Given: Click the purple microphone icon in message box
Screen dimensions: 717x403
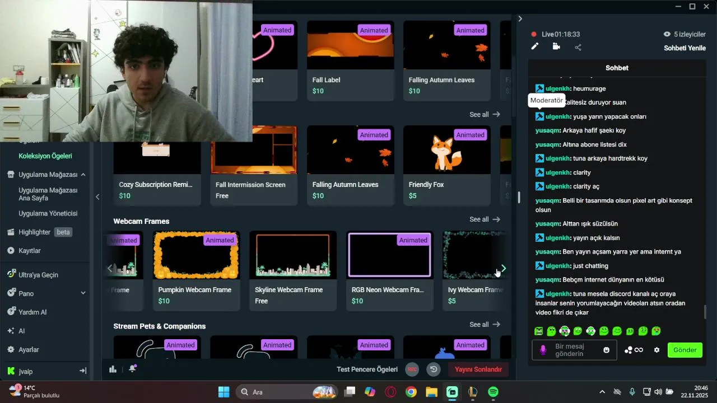Looking at the screenshot, I should [x=542, y=350].
